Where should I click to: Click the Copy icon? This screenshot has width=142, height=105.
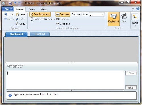[17, 24]
